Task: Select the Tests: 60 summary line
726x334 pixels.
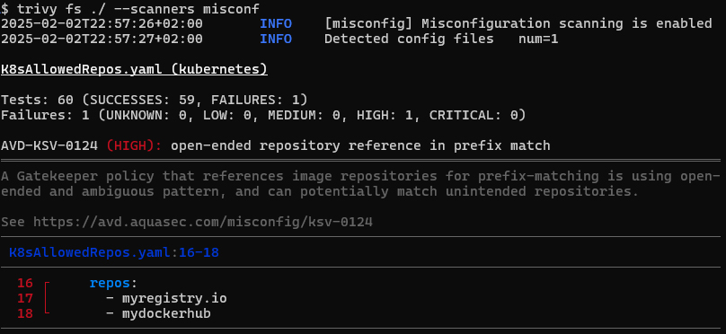Action: (155, 100)
